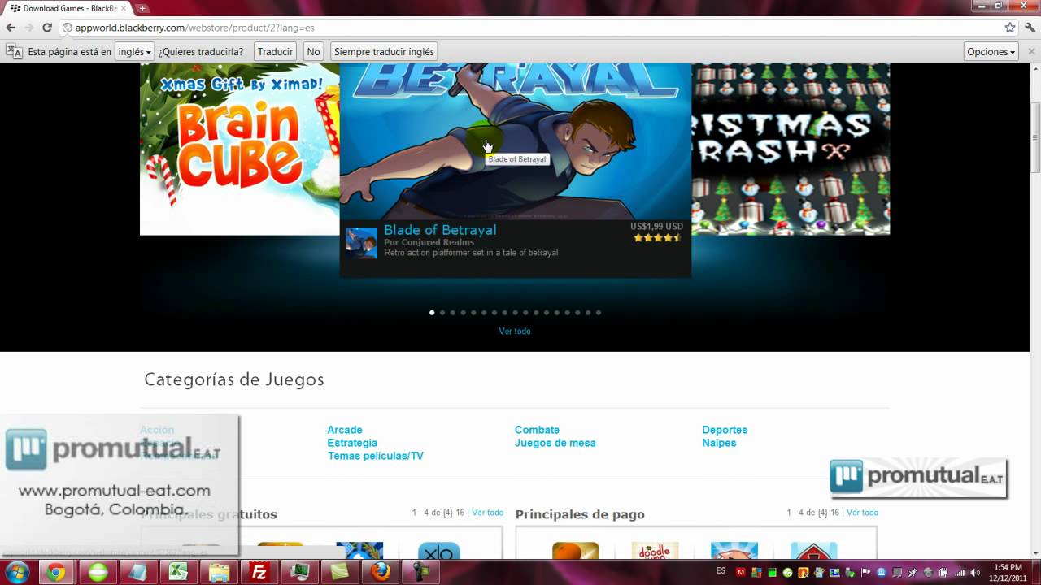Open the Combate category
The width and height of the screenshot is (1041, 585).
[537, 430]
